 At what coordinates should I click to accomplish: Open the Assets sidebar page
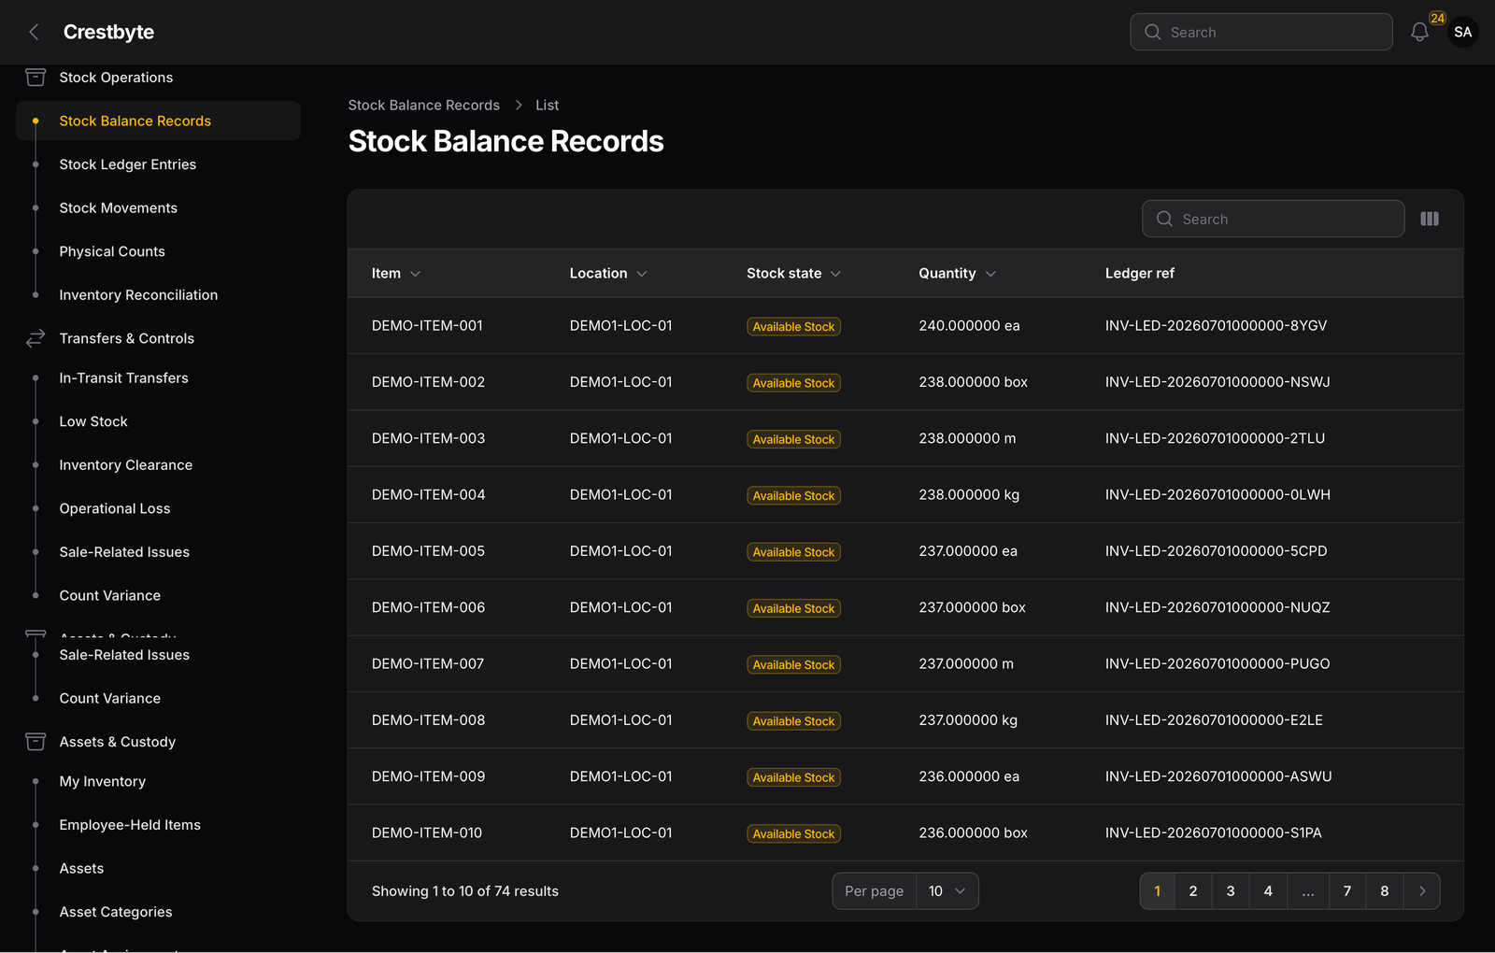click(82, 869)
